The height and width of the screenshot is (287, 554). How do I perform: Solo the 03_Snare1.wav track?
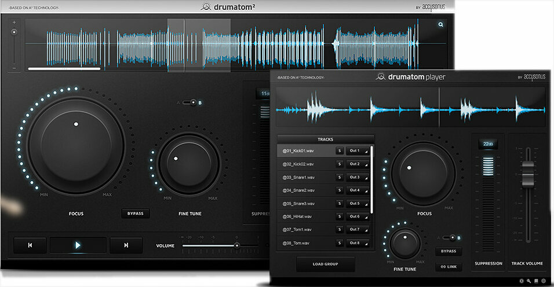[x=340, y=177]
